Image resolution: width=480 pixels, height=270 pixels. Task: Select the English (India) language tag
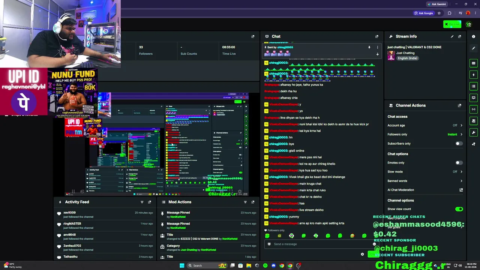408,58
